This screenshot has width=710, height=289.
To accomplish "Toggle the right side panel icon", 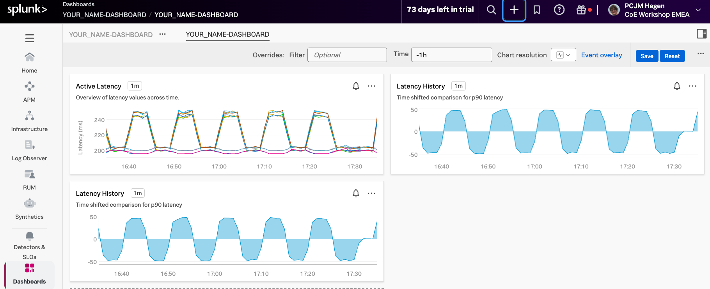I will 701,34.
